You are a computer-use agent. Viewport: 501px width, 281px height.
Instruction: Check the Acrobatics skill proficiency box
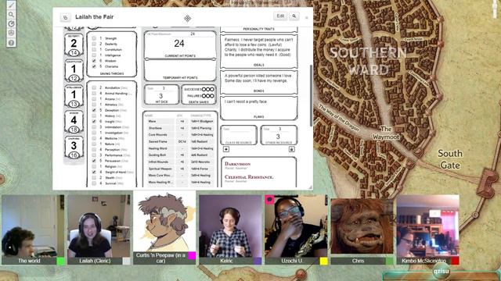[x=94, y=87]
